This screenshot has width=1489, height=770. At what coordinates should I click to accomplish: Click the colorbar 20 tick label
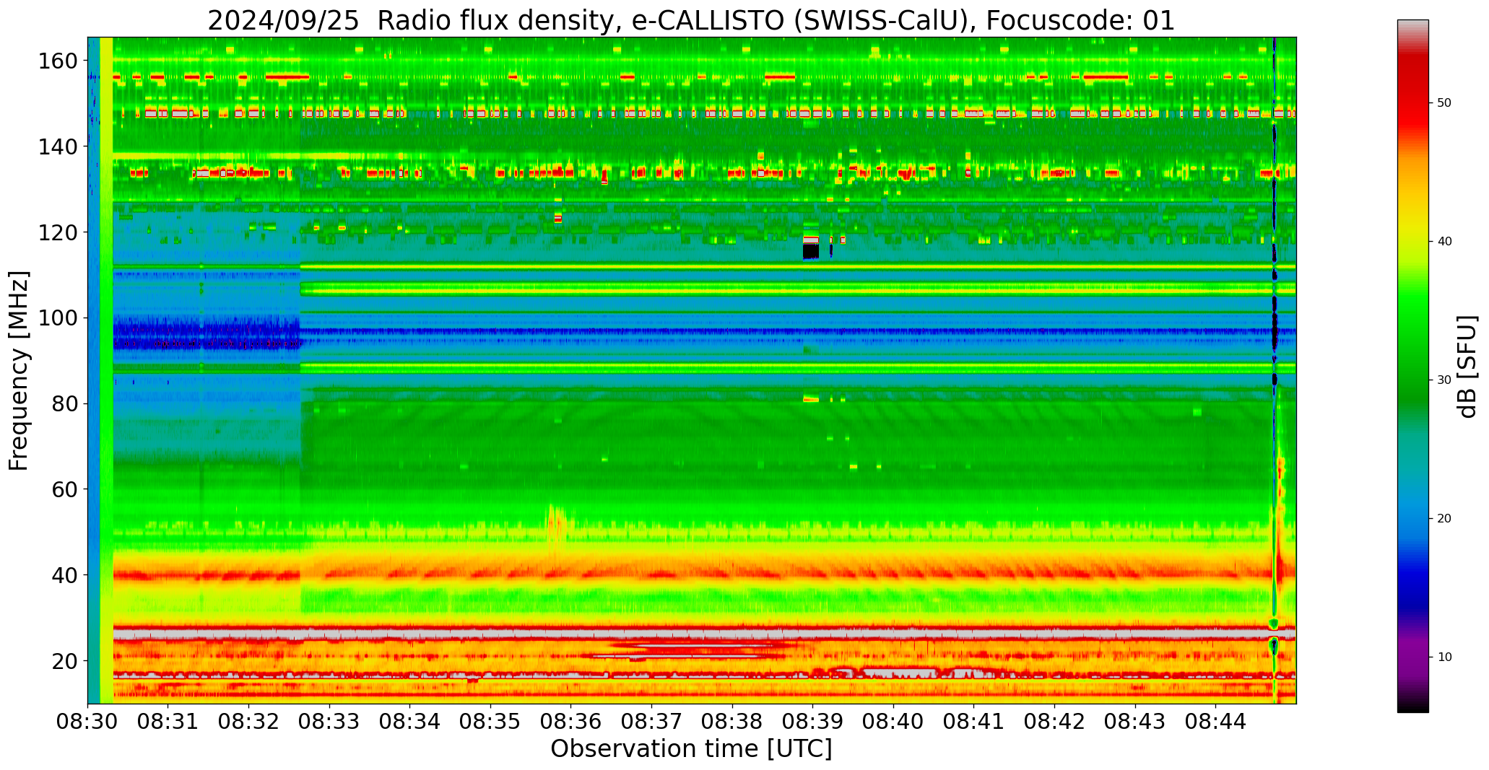1444,519
